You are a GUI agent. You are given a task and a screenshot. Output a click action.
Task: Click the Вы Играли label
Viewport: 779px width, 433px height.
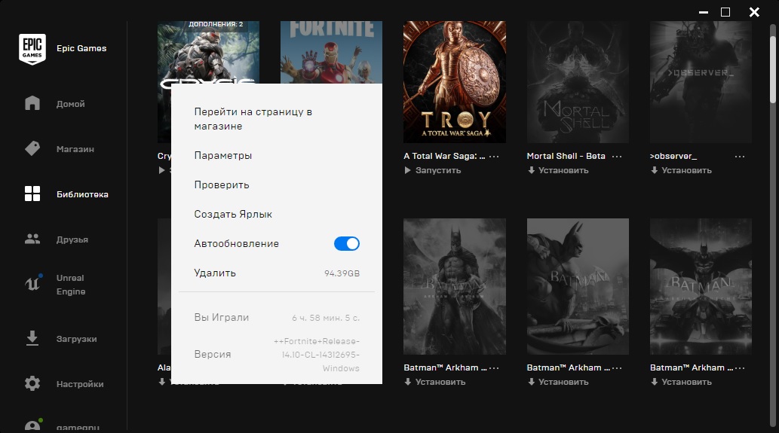[222, 318]
